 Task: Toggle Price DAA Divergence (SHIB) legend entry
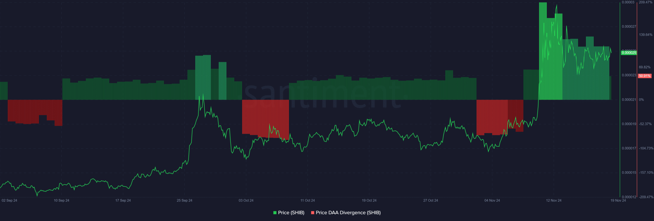(x=346, y=213)
